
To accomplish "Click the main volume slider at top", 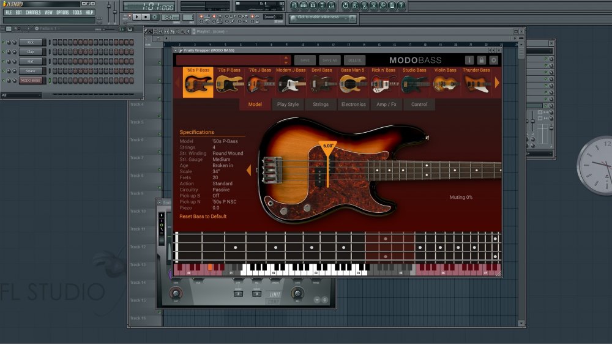I will tap(109, 12).
